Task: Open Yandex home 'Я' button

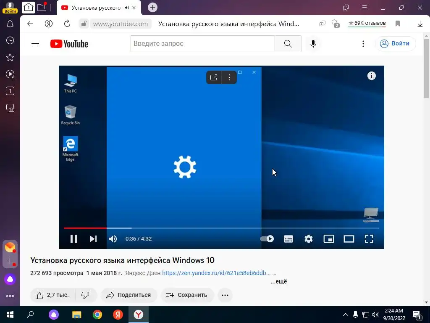Action: [x=49, y=24]
